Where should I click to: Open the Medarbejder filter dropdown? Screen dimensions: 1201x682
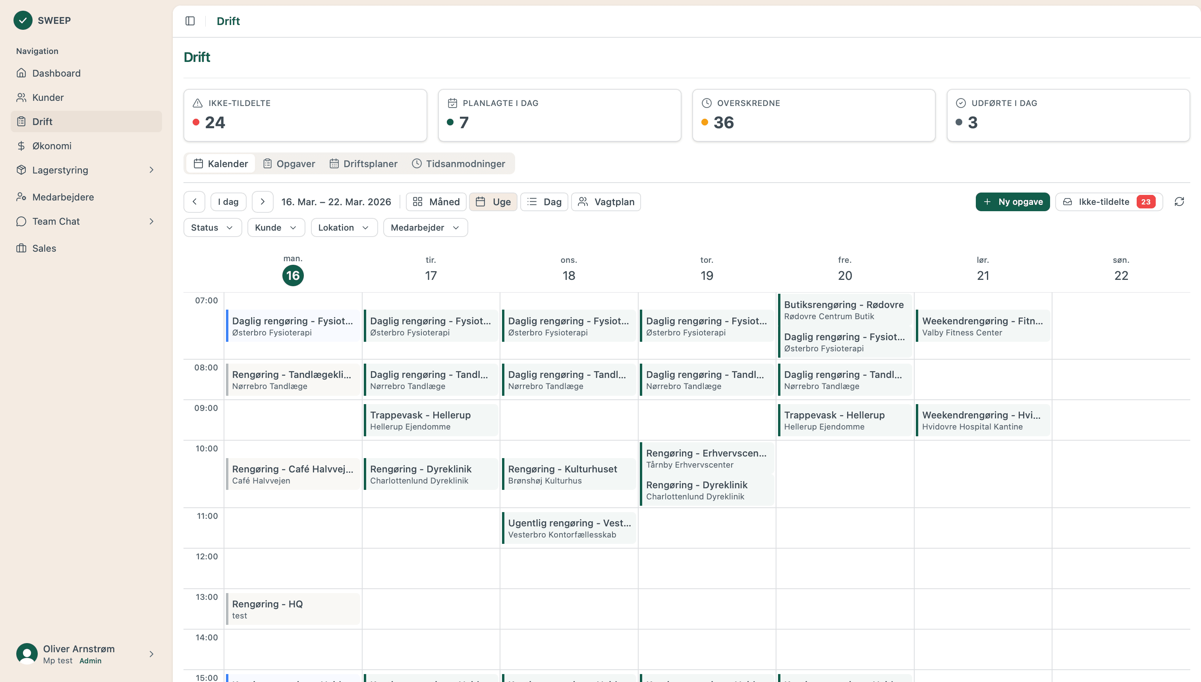point(425,227)
